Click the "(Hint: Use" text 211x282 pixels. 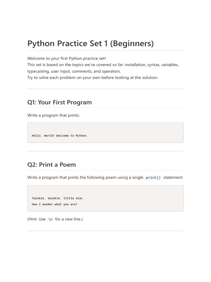coord(36,219)
